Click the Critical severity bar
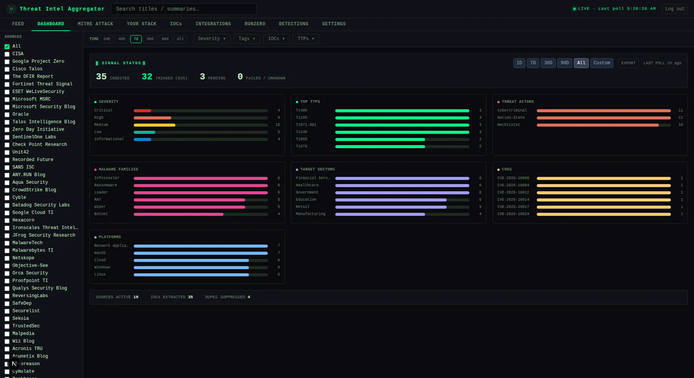This screenshot has width=694, height=378. click(201, 111)
